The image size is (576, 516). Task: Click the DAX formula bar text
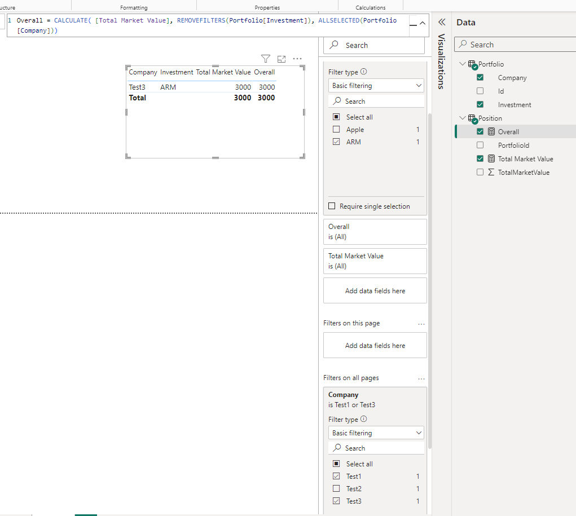(x=206, y=25)
